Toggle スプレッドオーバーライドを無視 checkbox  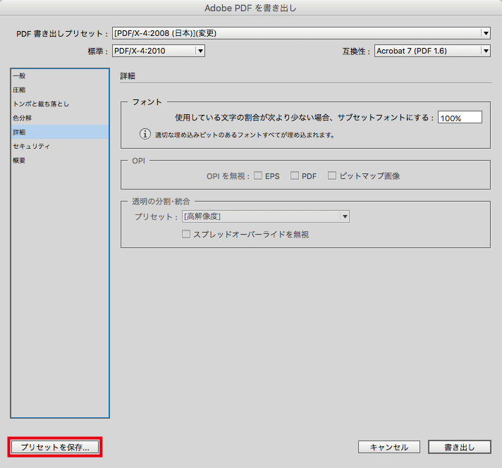point(186,234)
